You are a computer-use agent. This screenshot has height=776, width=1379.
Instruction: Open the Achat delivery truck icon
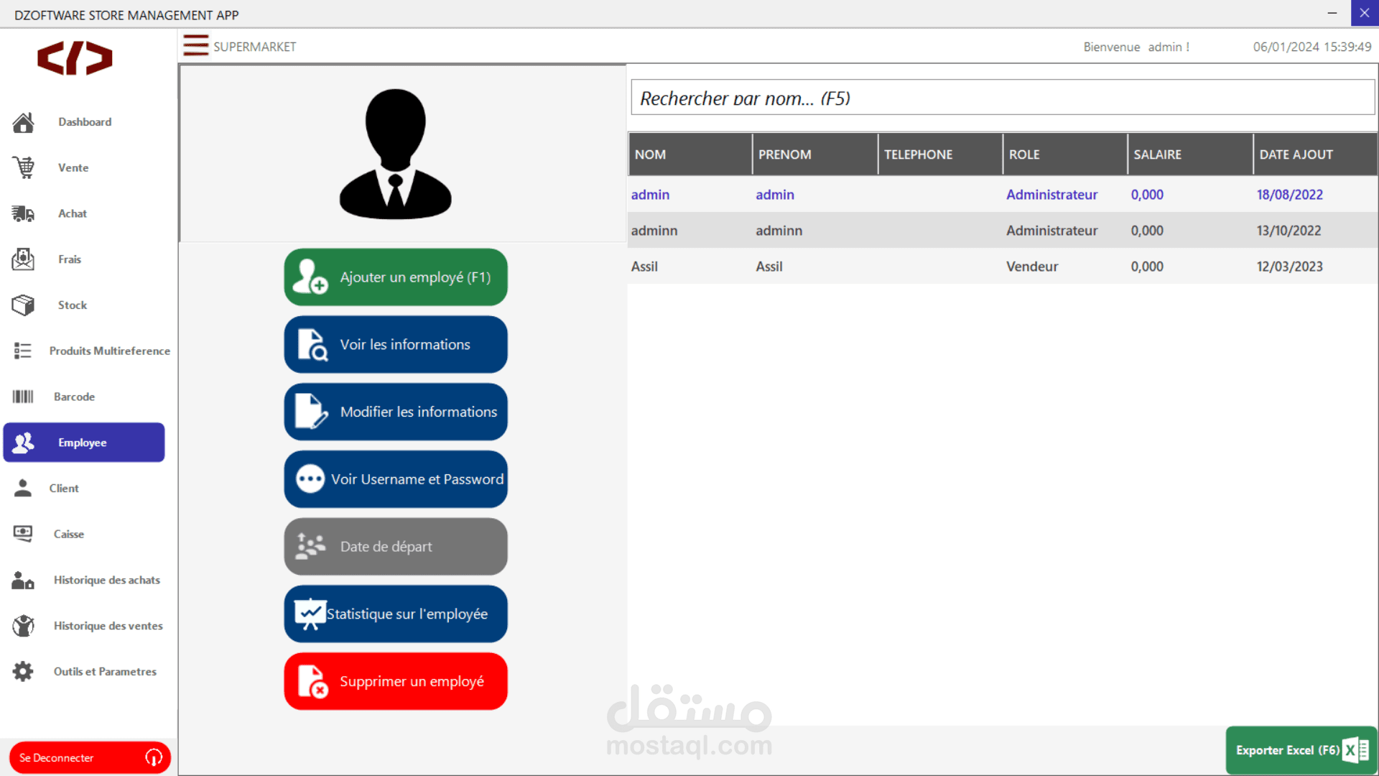click(x=23, y=213)
